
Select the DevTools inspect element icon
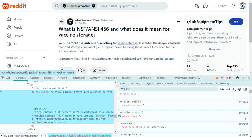coord(2,78)
